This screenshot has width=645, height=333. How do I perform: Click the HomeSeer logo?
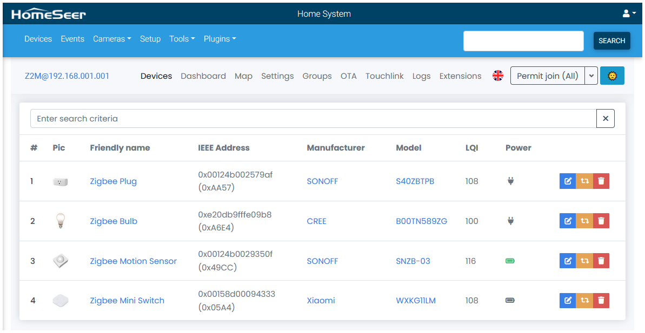point(49,13)
